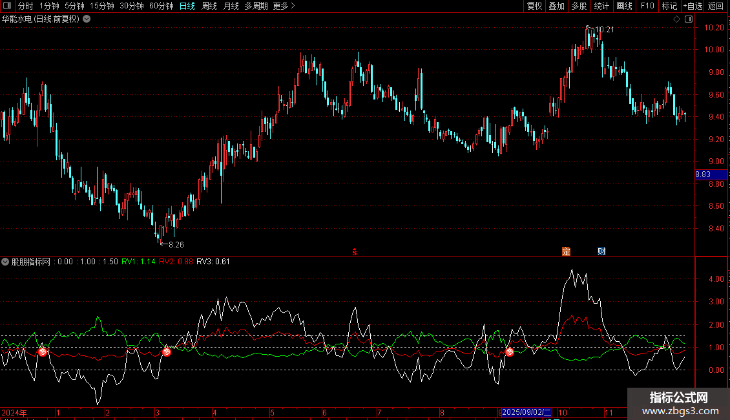Image resolution: width=730 pixels, height=420 pixels.
Task: Click the diamond icon on main chart
Action: pyautogui.click(x=676, y=19)
